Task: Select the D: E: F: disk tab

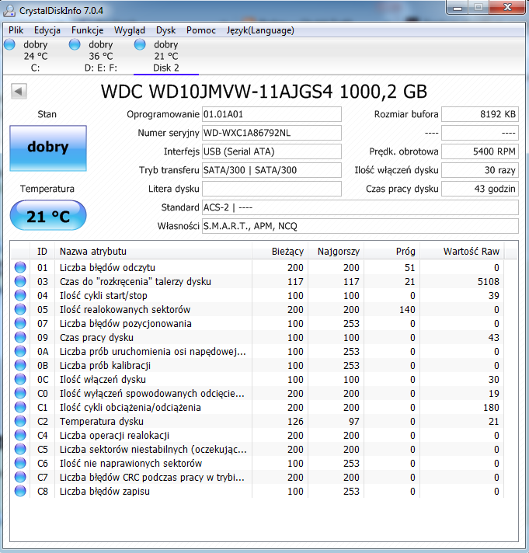Action: click(101, 56)
